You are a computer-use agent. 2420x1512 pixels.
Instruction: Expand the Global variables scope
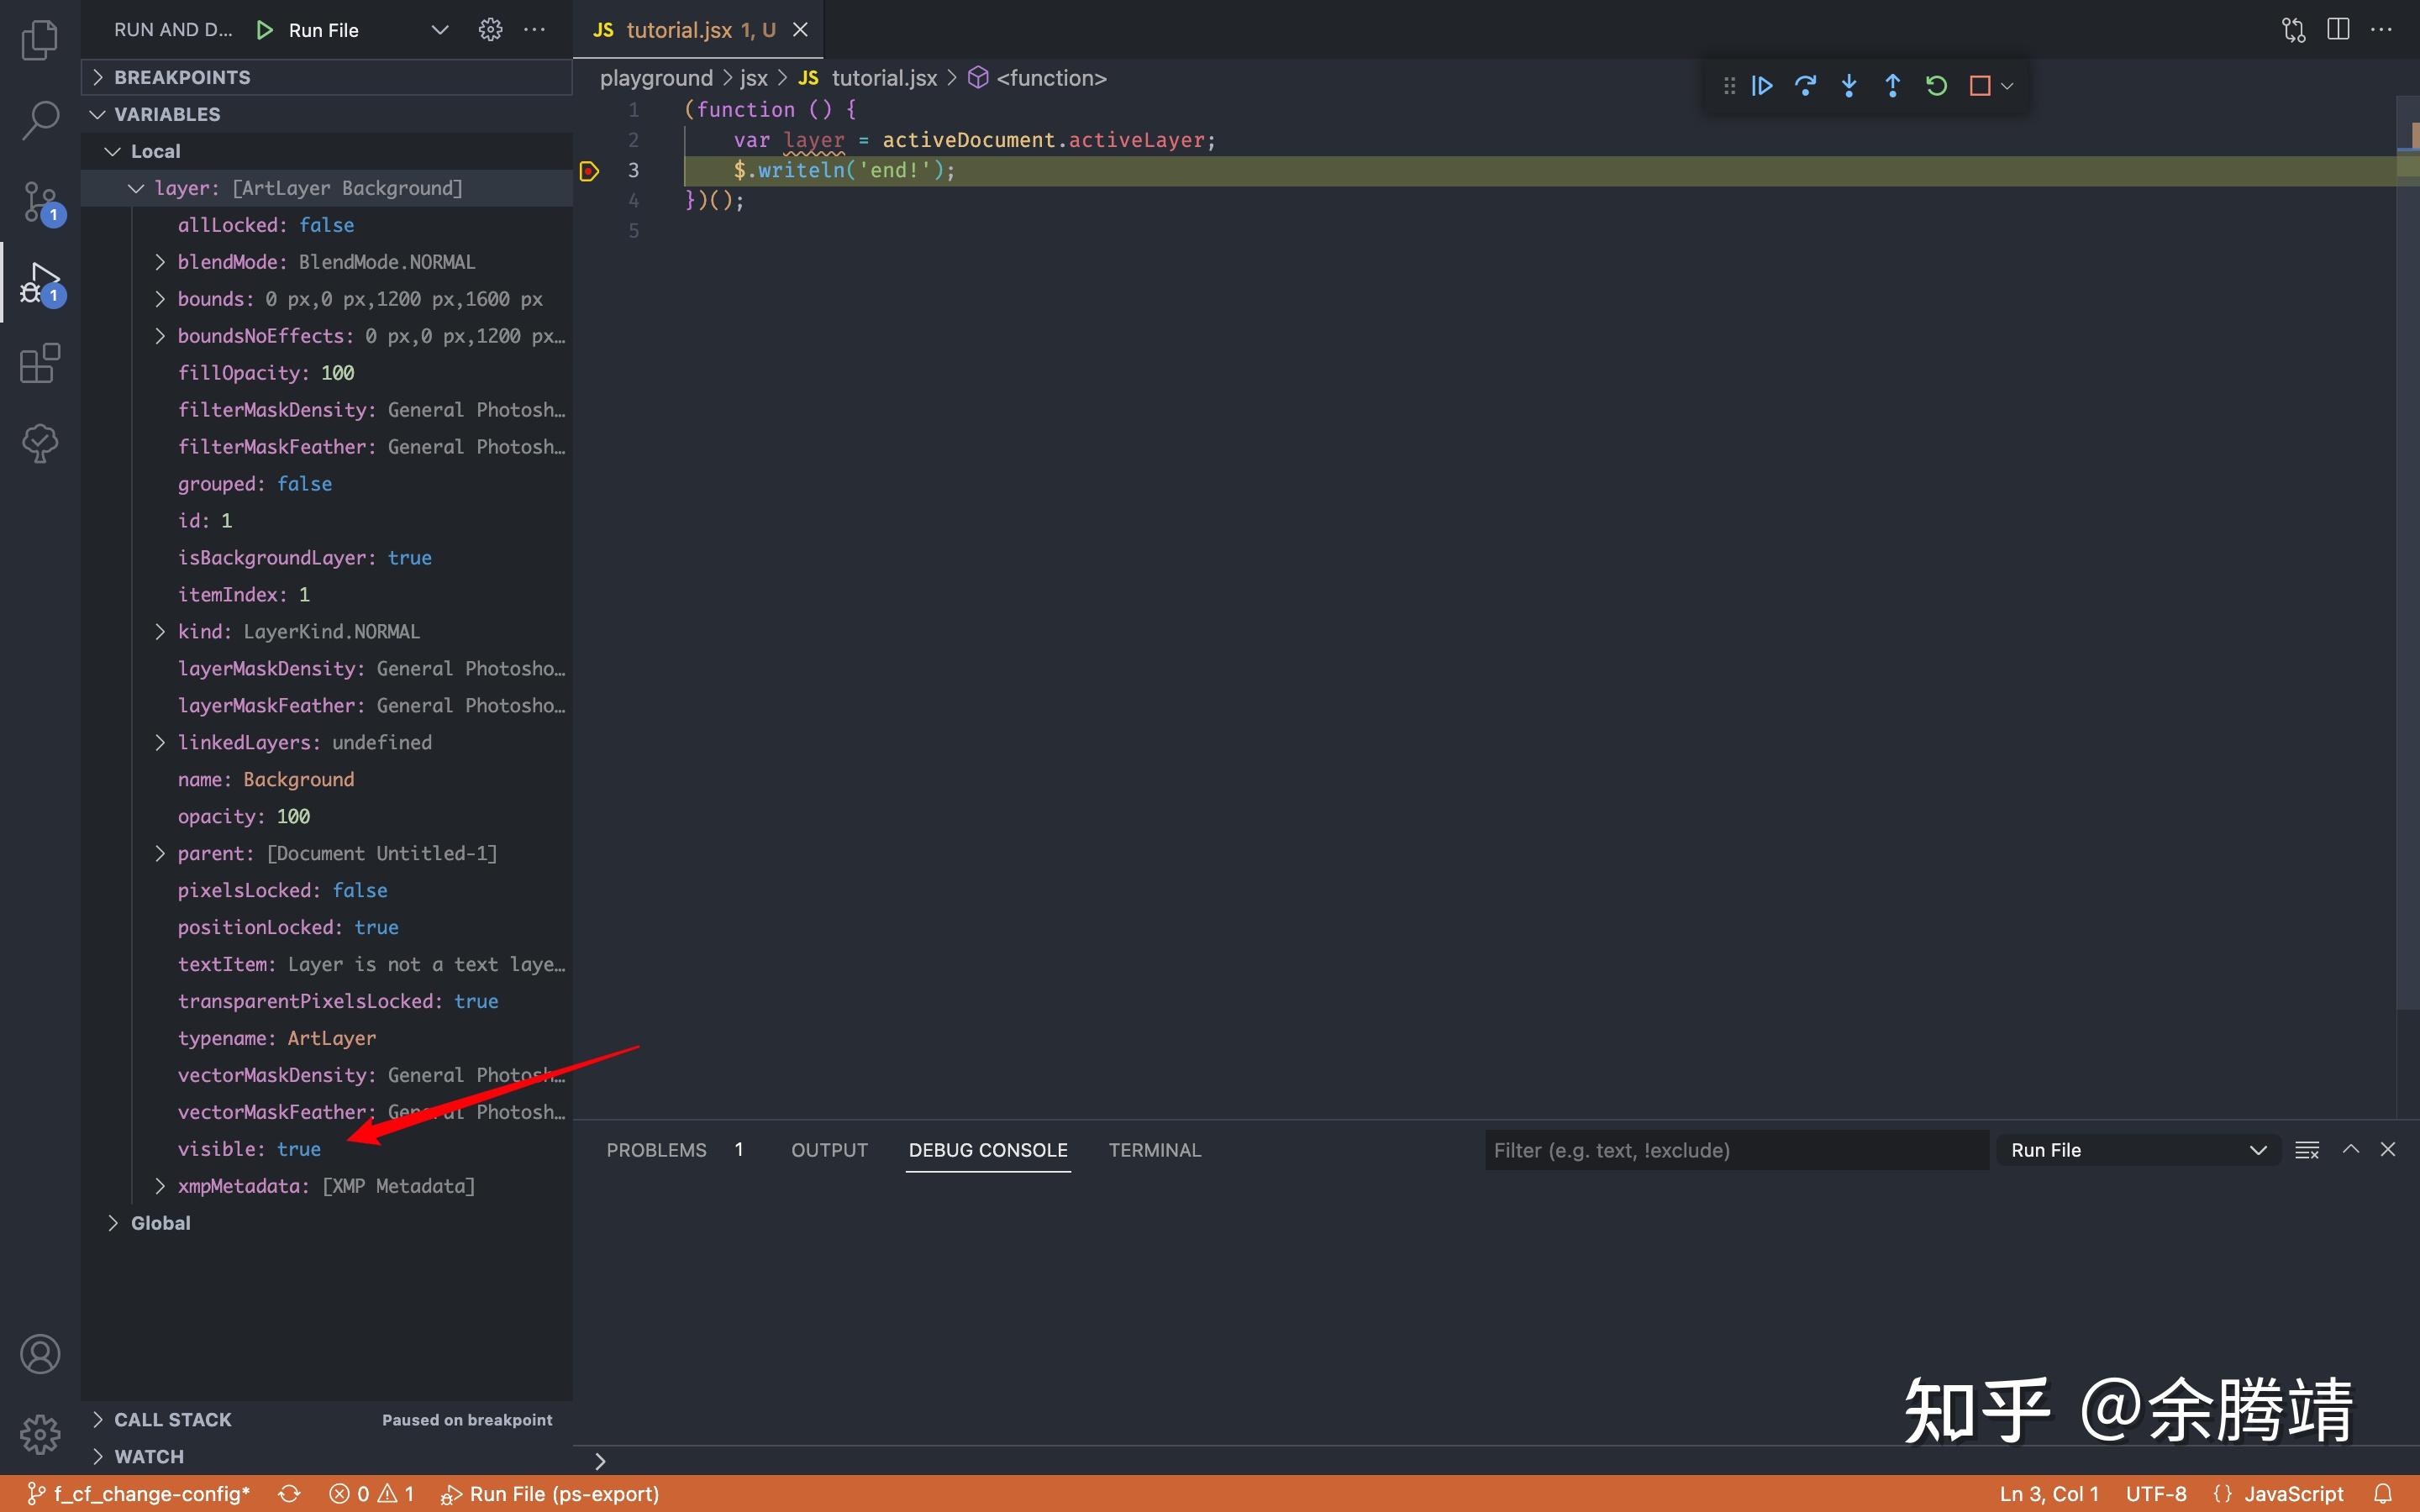pos(160,1223)
